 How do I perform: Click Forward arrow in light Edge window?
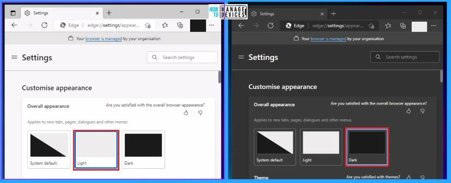pos(29,25)
